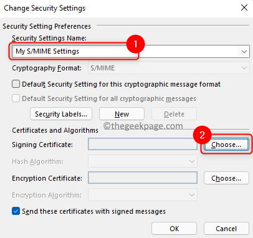This screenshot has width=253, height=238.
Task: Click the Encryption Certificate text field
Action: pyautogui.click(x=143, y=178)
